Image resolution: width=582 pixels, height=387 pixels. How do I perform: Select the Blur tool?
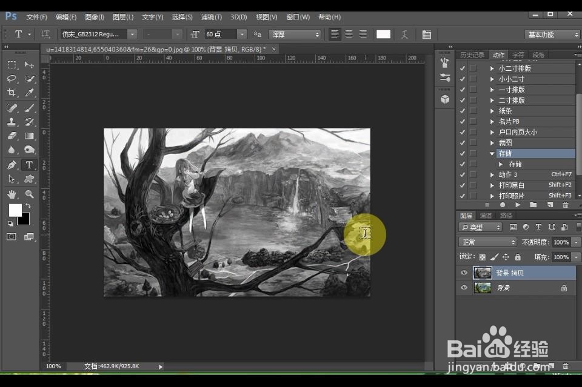pos(12,150)
